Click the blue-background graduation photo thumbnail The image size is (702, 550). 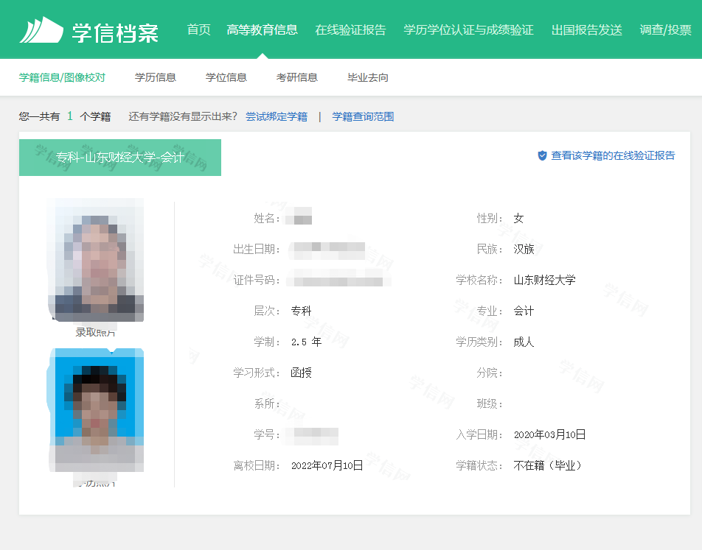(x=96, y=410)
